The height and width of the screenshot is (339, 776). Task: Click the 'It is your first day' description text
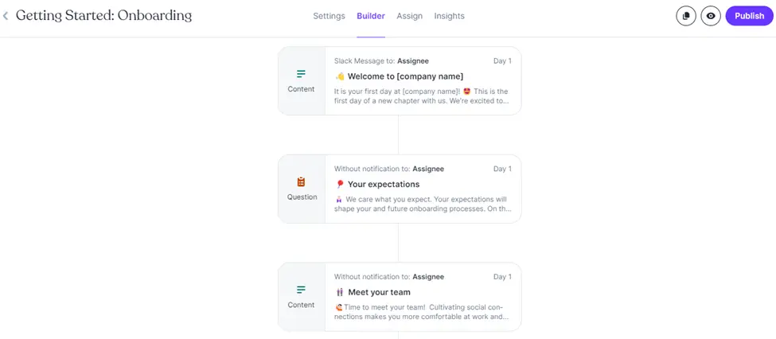tap(422, 96)
